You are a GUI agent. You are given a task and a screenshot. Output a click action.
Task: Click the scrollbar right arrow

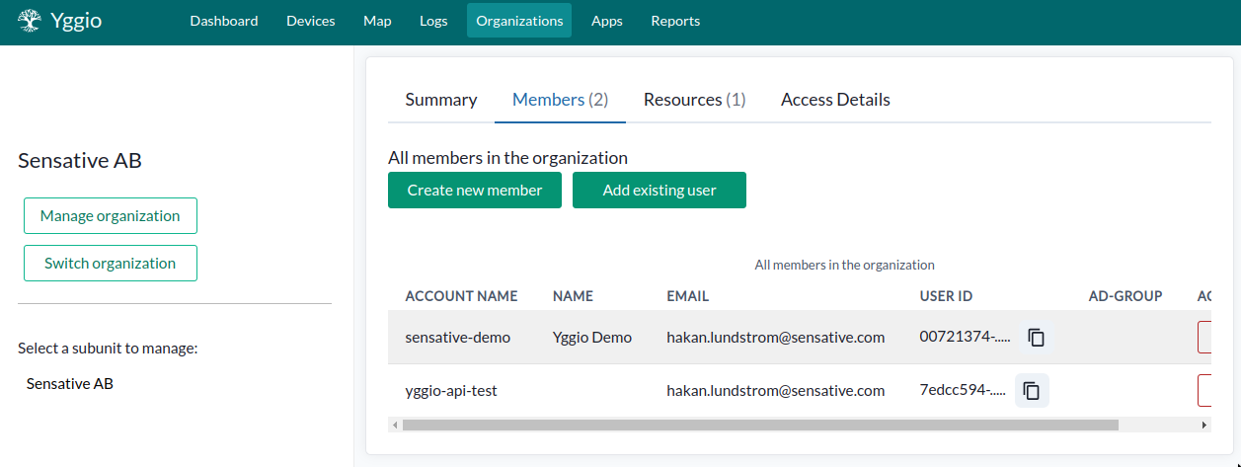(1203, 425)
